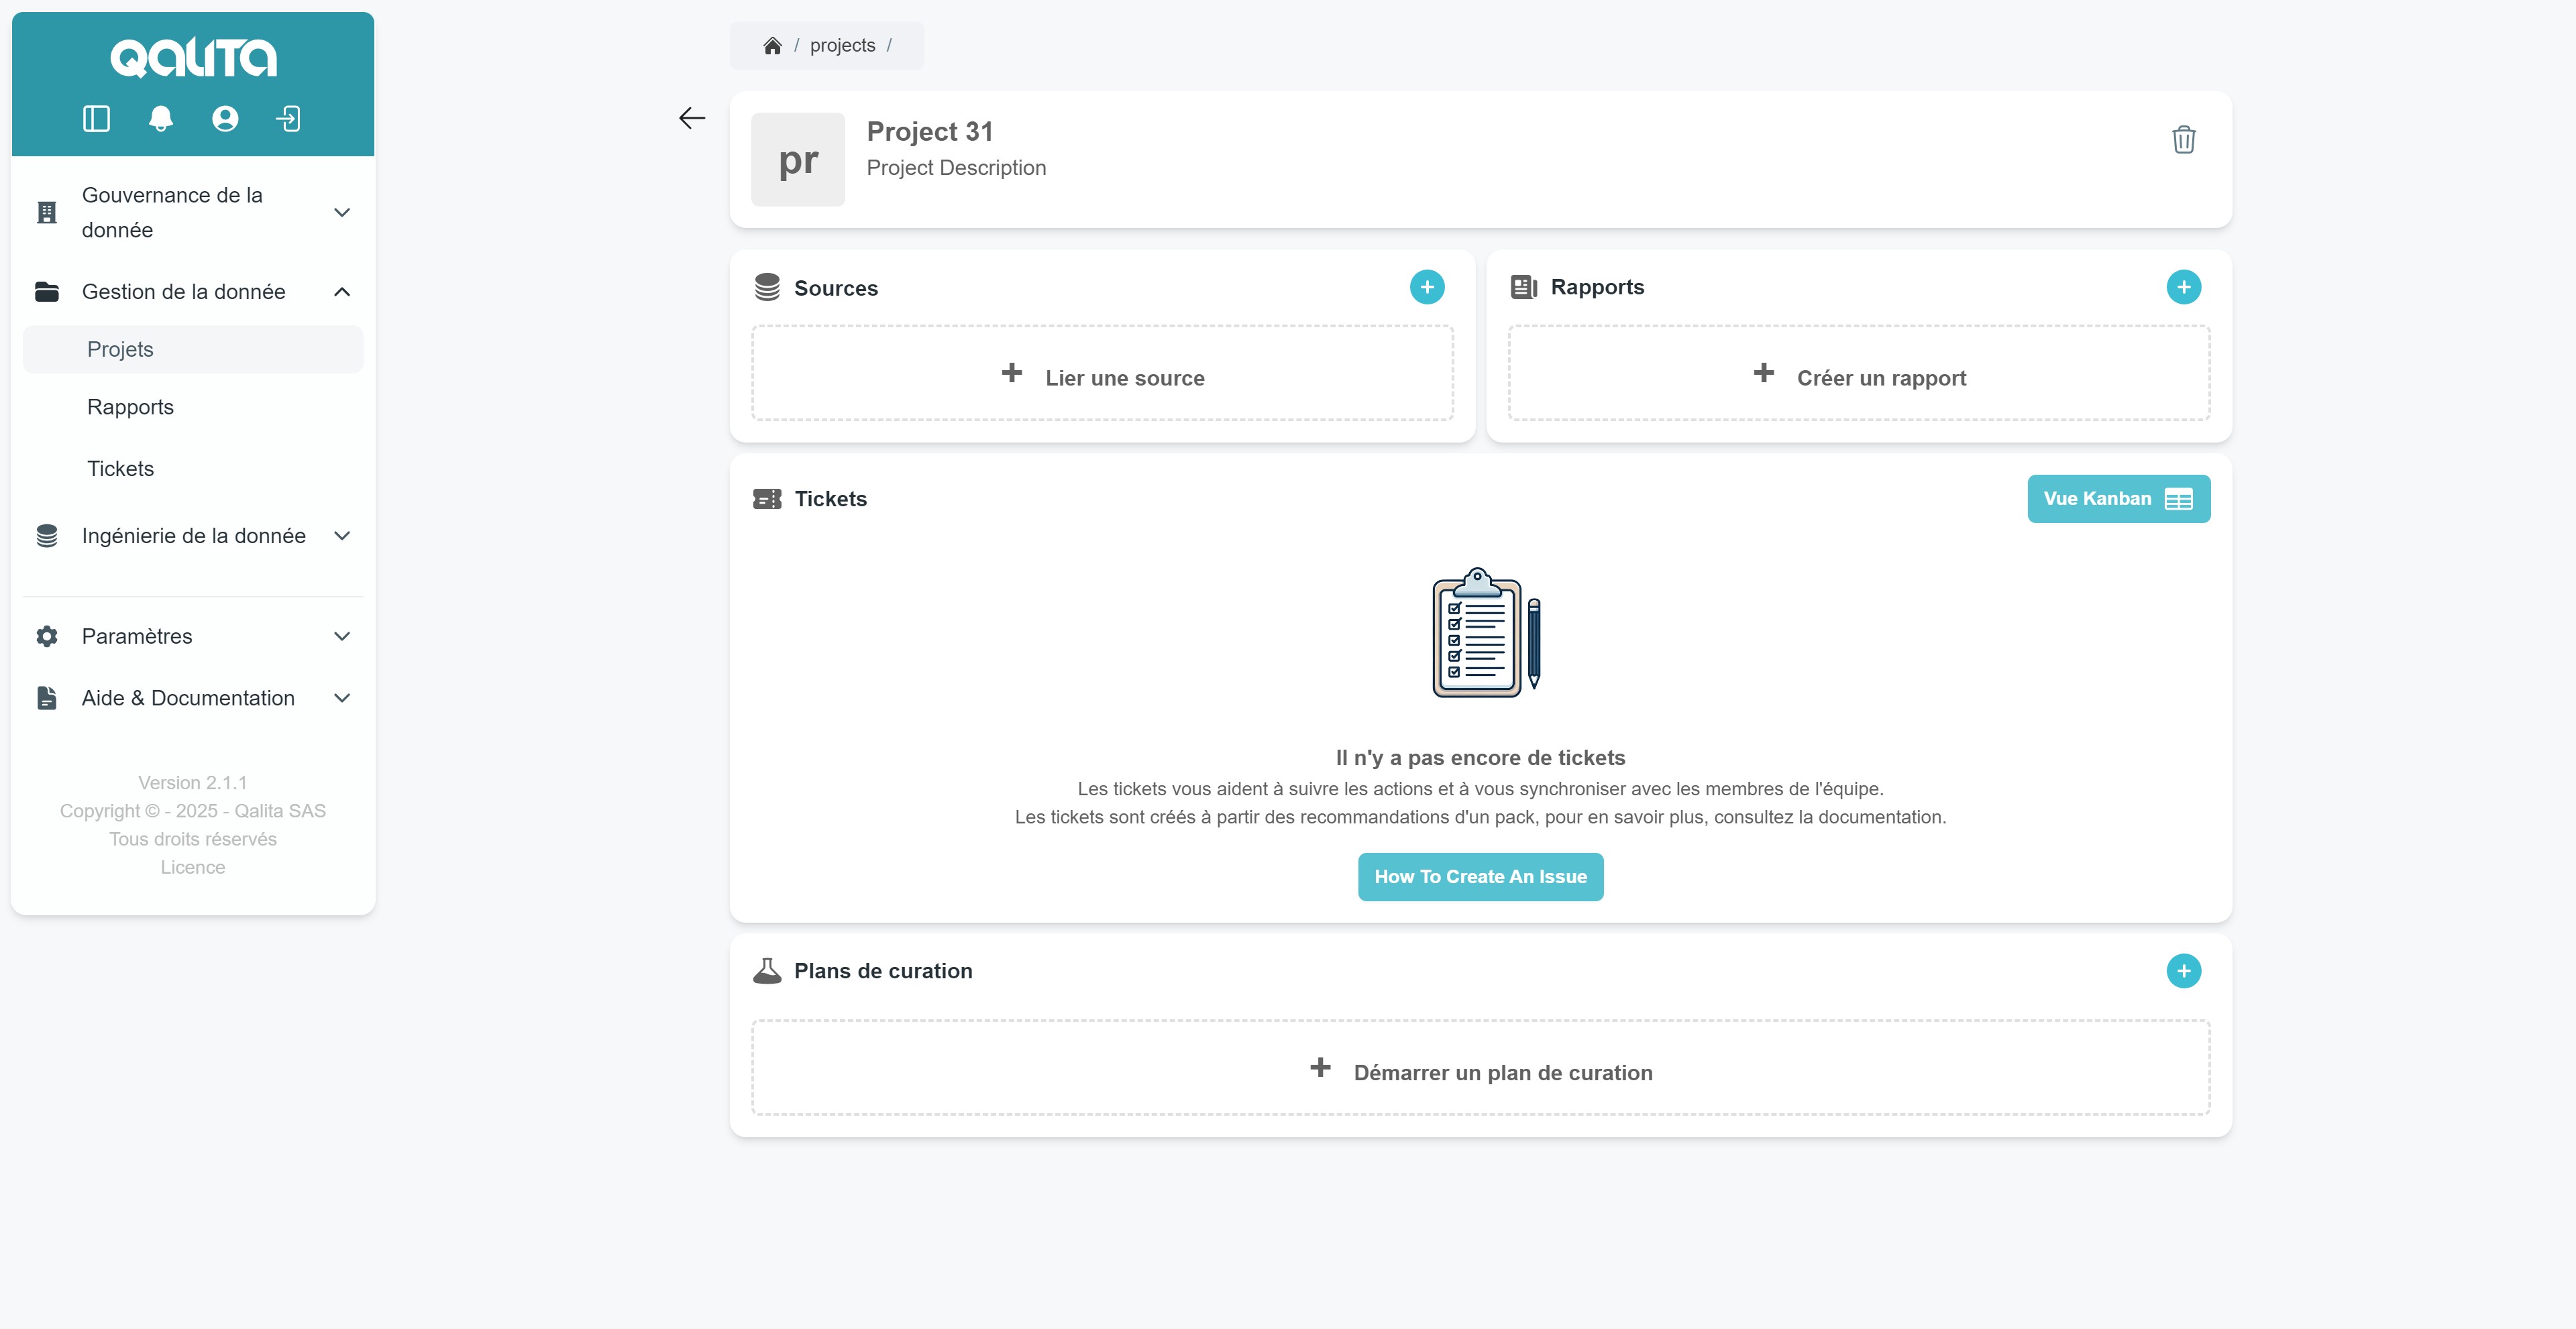Click the Rapports card heading

(1597, 288)
